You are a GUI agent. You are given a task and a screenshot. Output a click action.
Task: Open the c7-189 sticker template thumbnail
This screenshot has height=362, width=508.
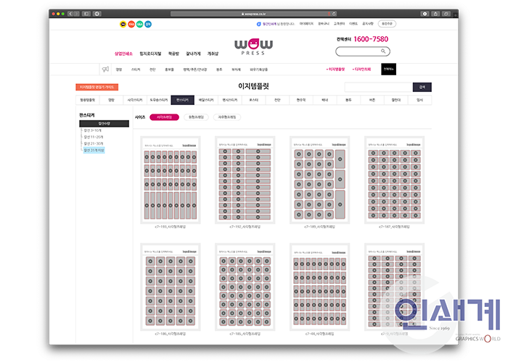[x=320, y=180]
